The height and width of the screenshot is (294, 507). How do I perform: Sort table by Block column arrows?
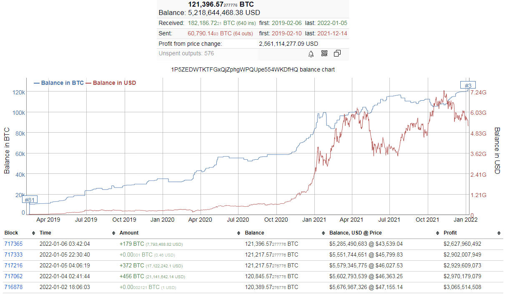point(32,233)
